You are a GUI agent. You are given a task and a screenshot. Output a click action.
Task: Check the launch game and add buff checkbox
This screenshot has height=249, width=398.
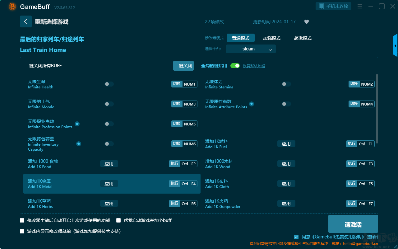tap(118, 220)
